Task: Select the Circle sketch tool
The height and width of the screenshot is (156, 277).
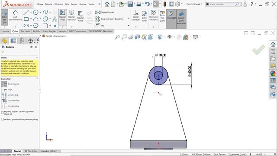Action: (36, 12)
